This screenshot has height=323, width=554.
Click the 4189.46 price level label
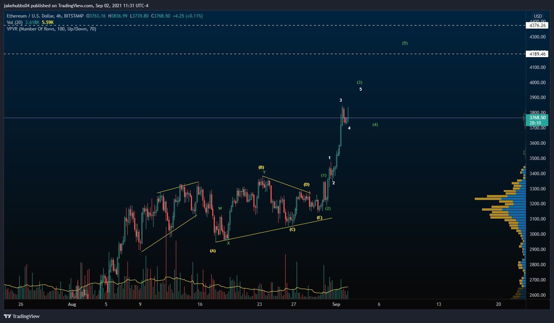(538, 54)
